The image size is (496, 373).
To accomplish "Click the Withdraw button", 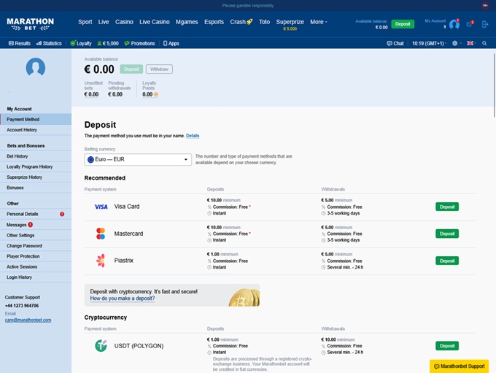I will click(159, 69).
